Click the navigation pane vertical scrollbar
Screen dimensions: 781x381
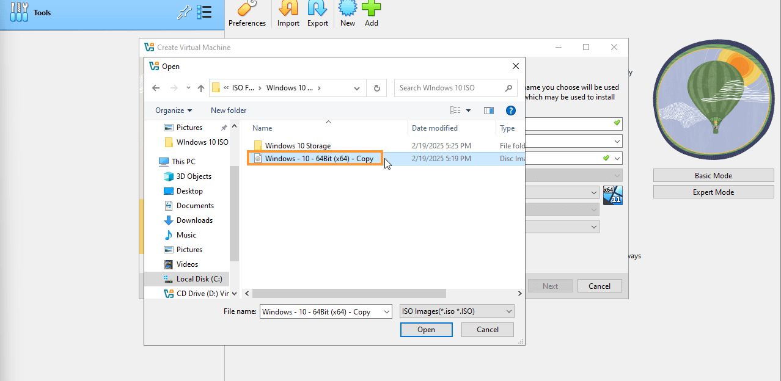pos(234,214)
